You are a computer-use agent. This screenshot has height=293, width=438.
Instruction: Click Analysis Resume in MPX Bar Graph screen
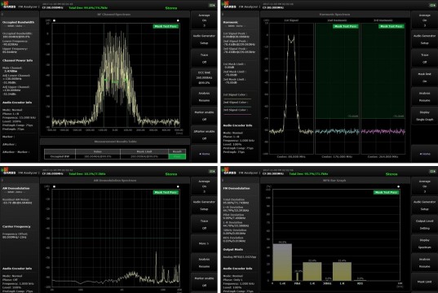[425, 263]
